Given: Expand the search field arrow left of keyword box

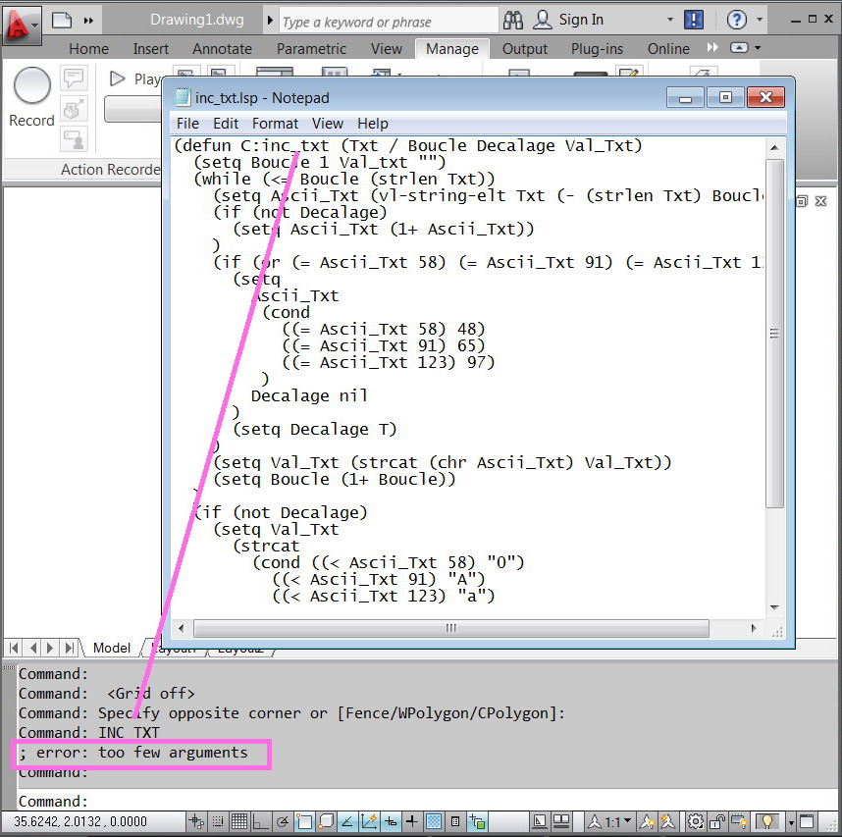Looking at the screenshot, I should (270, 21).
